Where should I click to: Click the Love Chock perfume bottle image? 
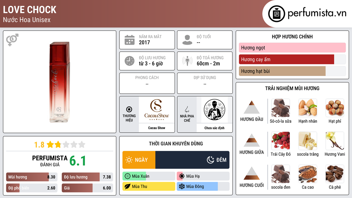[59, 82]
